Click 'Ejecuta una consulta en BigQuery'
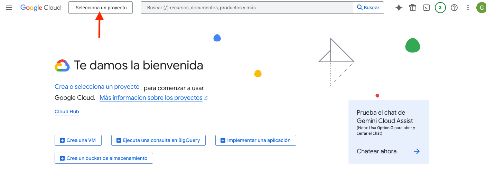This screenshot has width=486, height=172. (x=158, y=140)
